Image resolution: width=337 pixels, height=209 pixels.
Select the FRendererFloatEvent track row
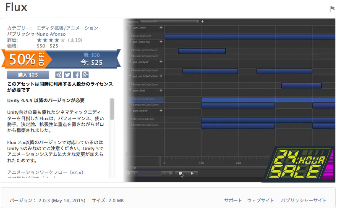click(x=146, y=50)
